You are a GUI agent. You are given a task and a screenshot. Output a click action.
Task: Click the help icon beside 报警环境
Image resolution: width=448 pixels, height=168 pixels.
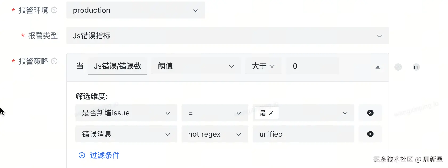[54, 10]
